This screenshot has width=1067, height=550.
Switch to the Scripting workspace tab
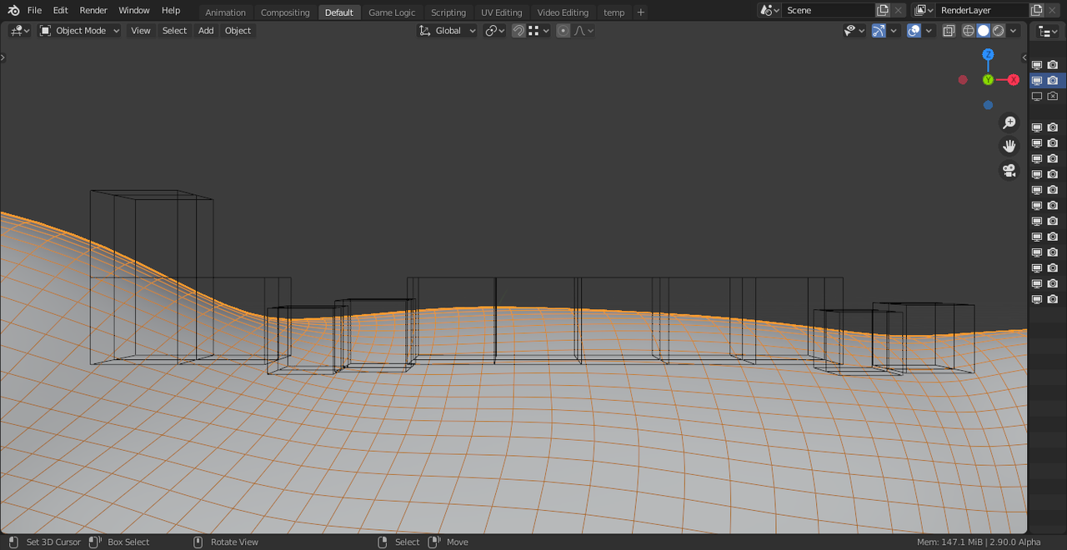point(448,12)
